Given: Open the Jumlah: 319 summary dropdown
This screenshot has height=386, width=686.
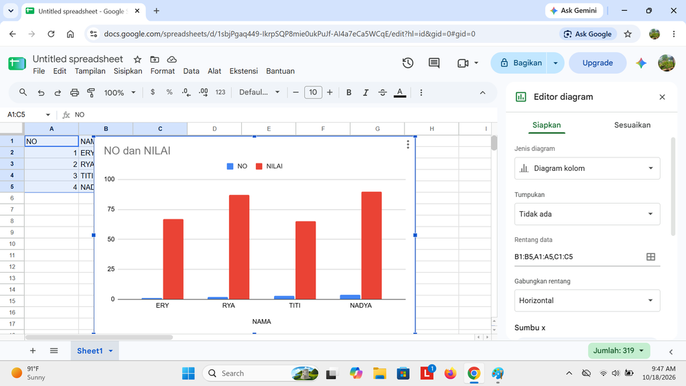Looking at the screenshot, I should click(618, 350).
